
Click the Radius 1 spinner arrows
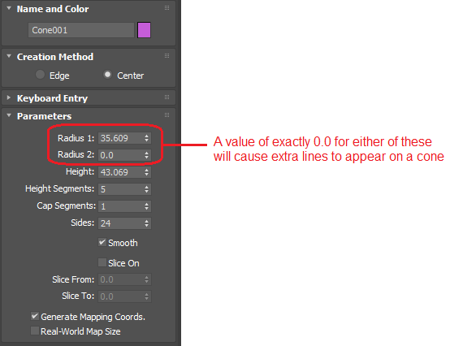(146, 138)
